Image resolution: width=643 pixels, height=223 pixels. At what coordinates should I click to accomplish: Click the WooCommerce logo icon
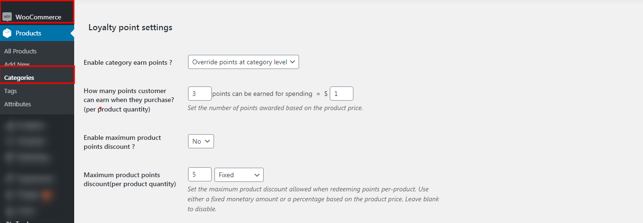point(7,17)
